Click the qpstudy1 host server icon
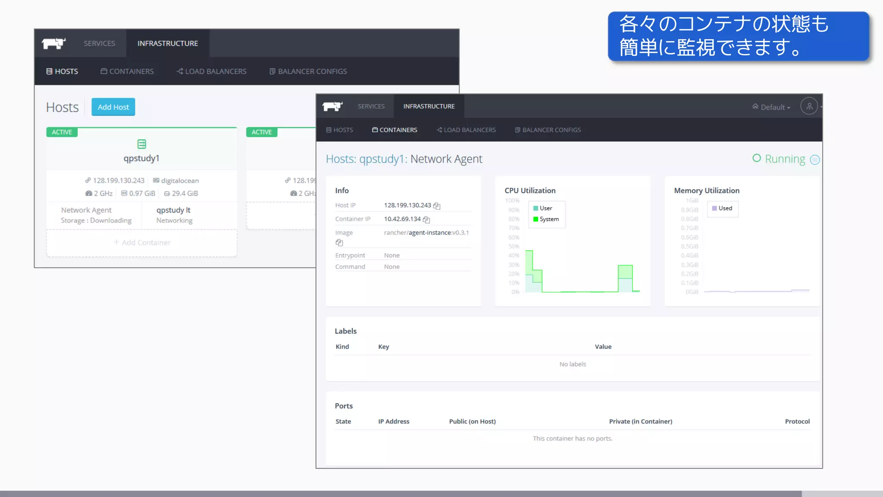883x497 pixels. tap(141, 144)
